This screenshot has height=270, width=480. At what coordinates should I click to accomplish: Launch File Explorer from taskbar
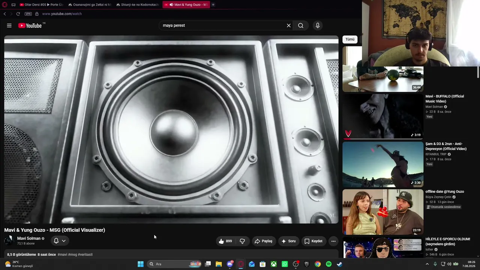[x=219, y=264]
